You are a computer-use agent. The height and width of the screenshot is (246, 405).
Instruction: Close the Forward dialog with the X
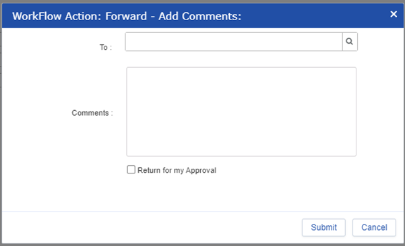pos(394,14)
